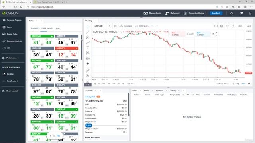Screen dimensions: 255x143
Task: Open Preferences in sidebar
Action: 10,58
